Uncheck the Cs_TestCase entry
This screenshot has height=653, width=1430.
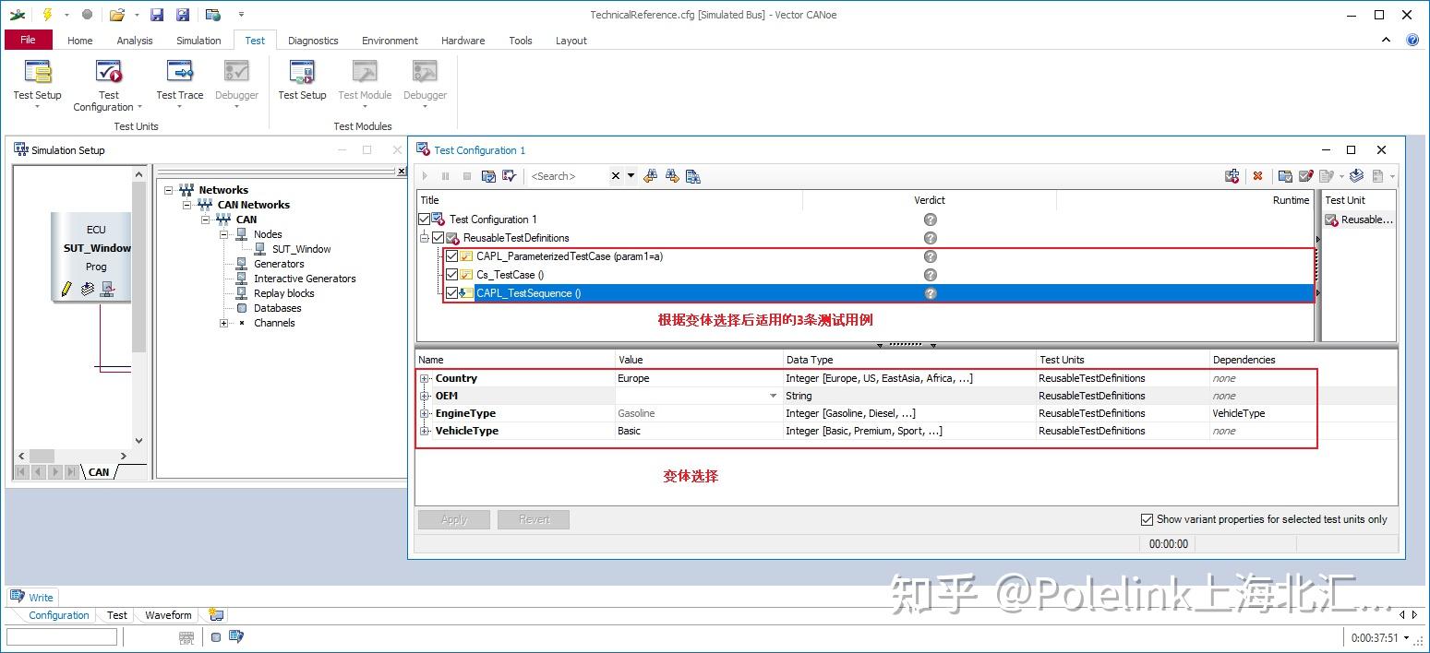[x=451, y=274]
